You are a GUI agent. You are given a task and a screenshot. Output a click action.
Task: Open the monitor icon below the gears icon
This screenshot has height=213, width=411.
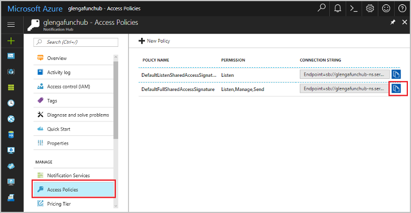click(x=11, y=182)
